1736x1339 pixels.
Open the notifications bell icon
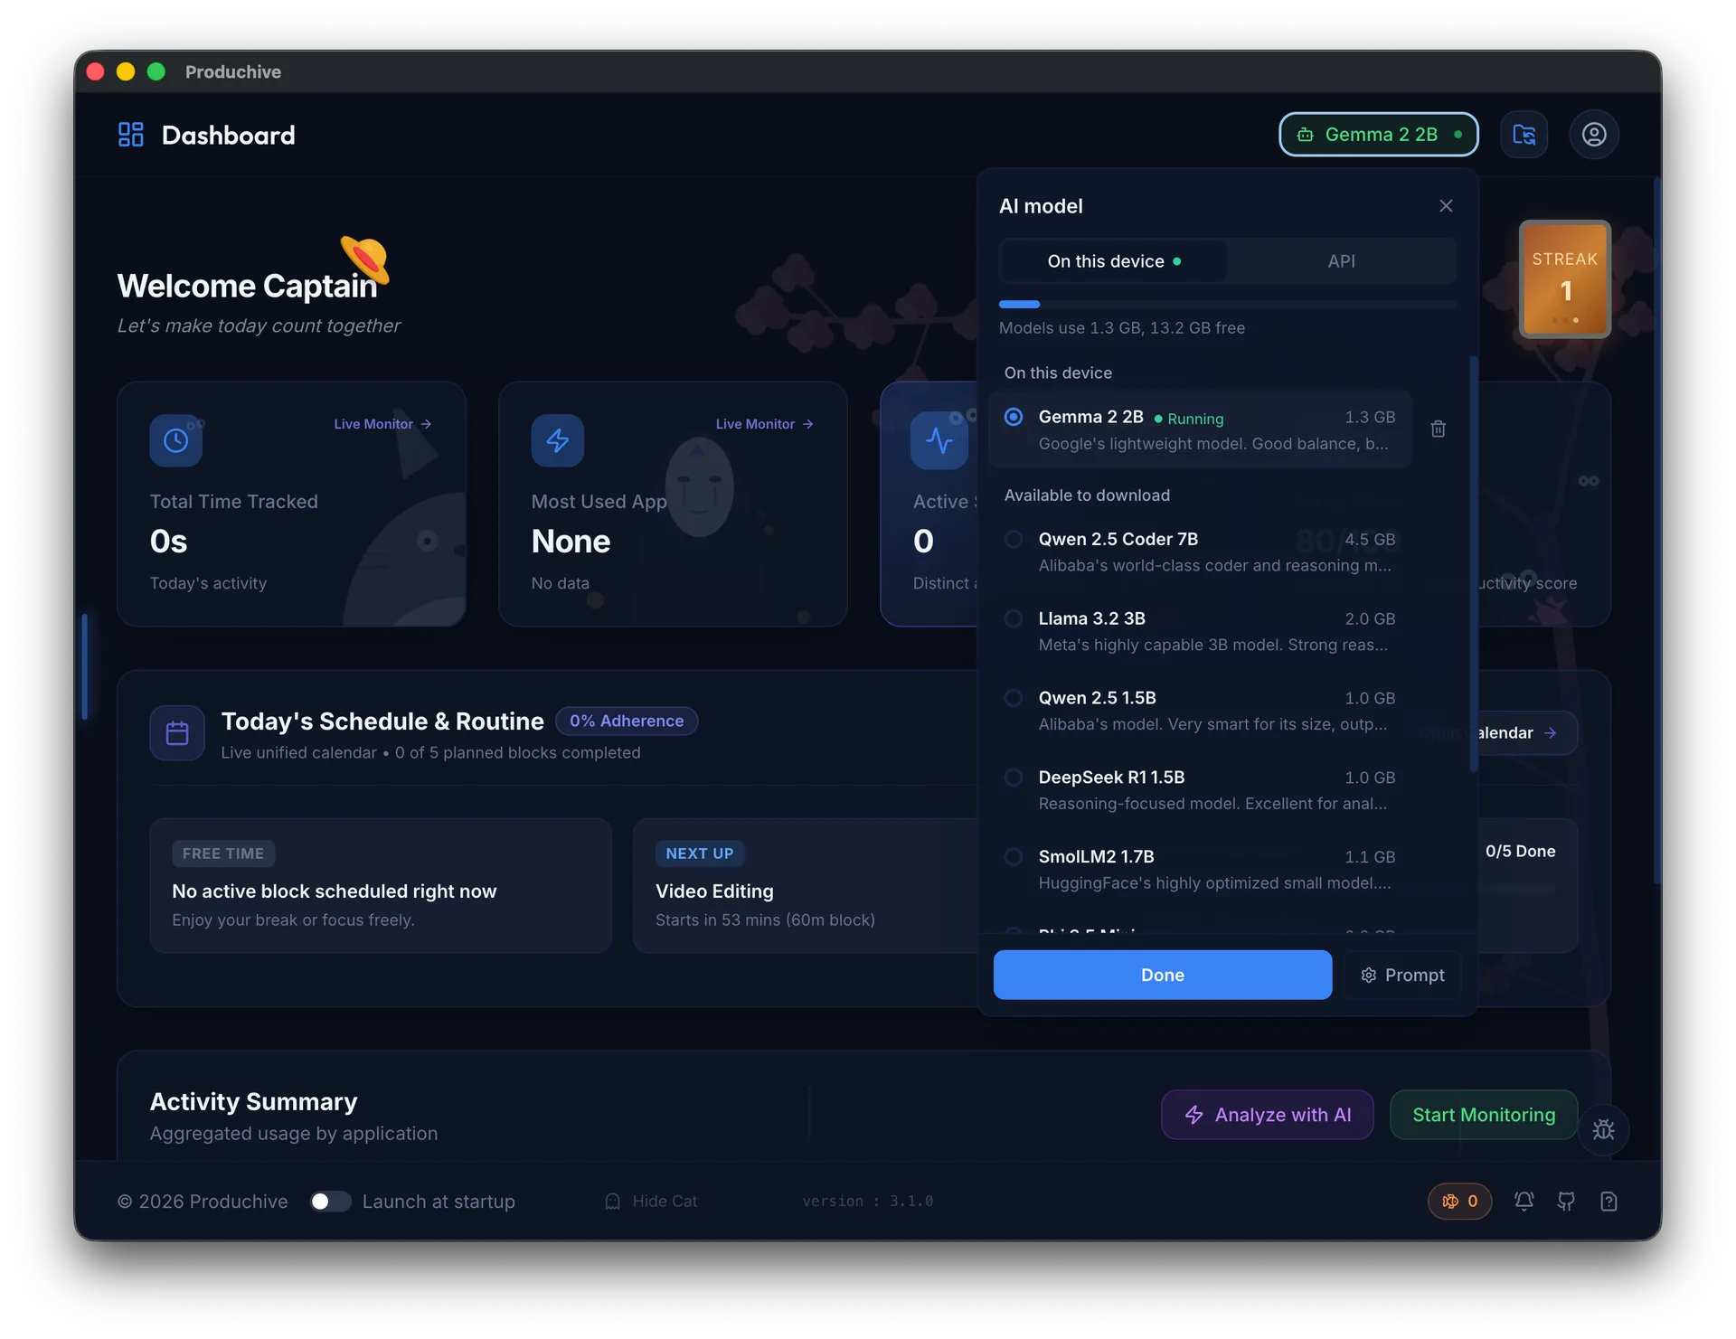pos(1524,1201)
